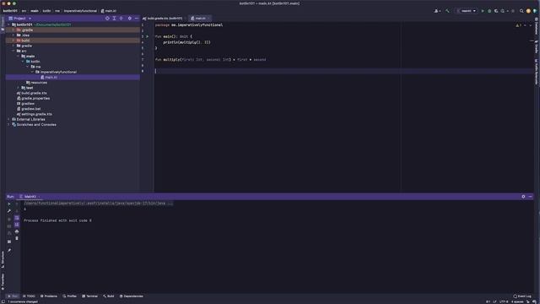Clear the Run console with trash icon

[x=17, y=238]
